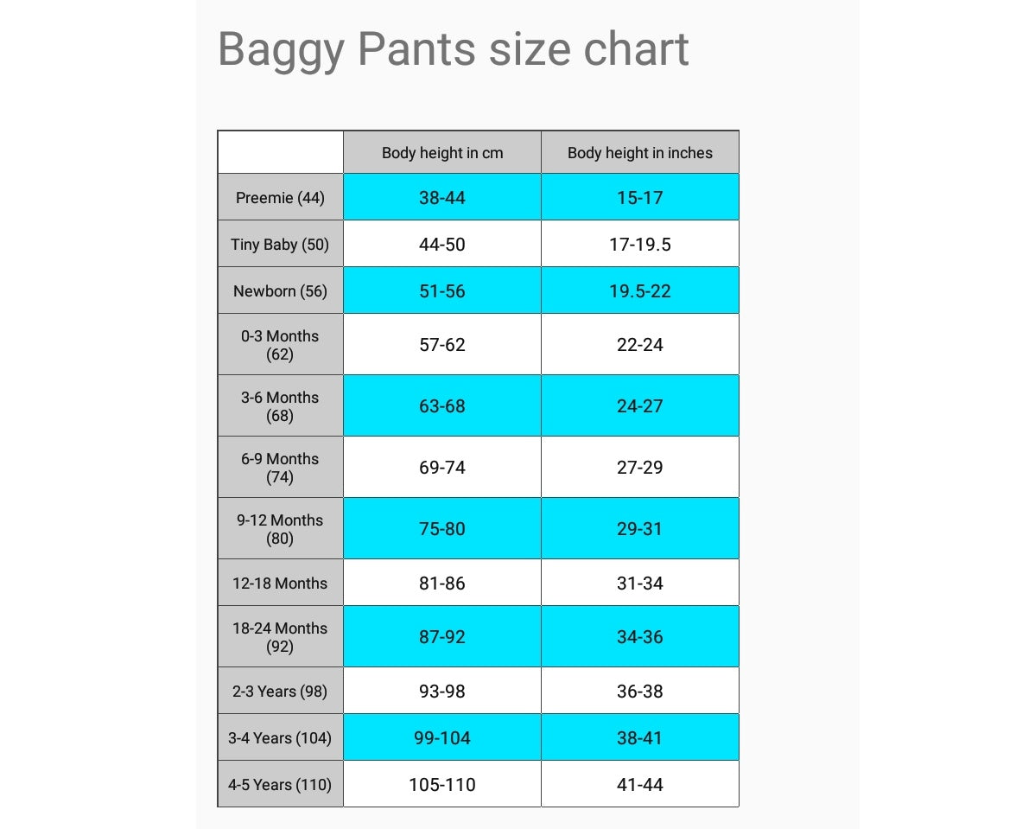Select the 34-36 inches cell
1035x829 pixels.
pyautogui.click(x=640, y=637)
